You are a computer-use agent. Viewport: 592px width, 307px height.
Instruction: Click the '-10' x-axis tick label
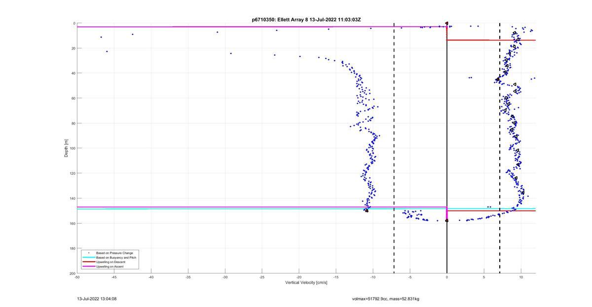[373, 277]
